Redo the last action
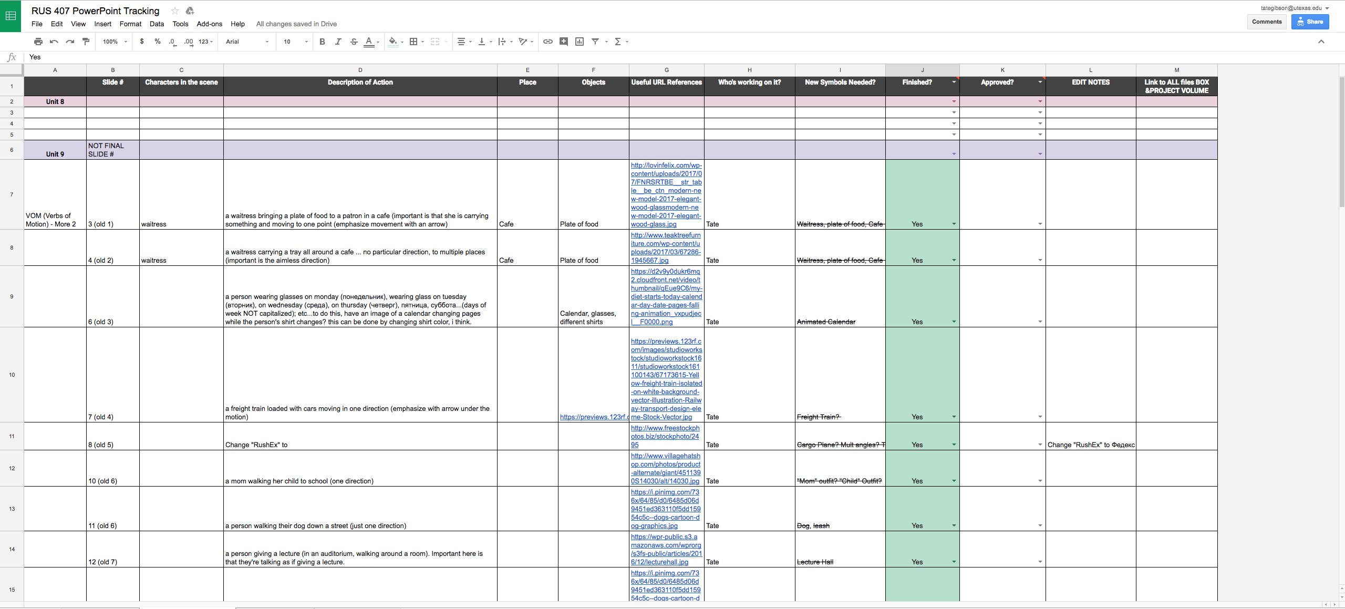The image size is (1345, 609). click(x=70, y=42)
